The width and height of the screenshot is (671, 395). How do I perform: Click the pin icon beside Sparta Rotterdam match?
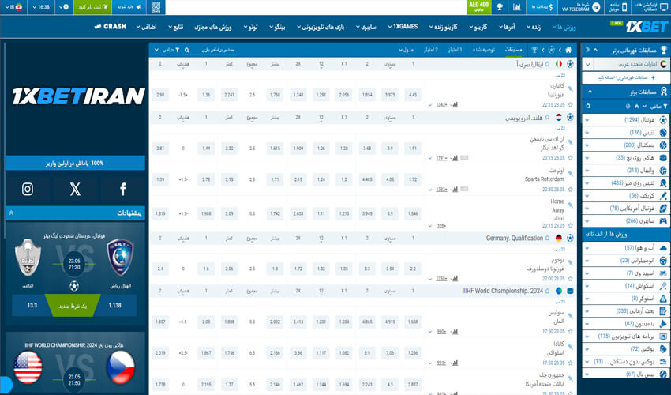(570, 174)
